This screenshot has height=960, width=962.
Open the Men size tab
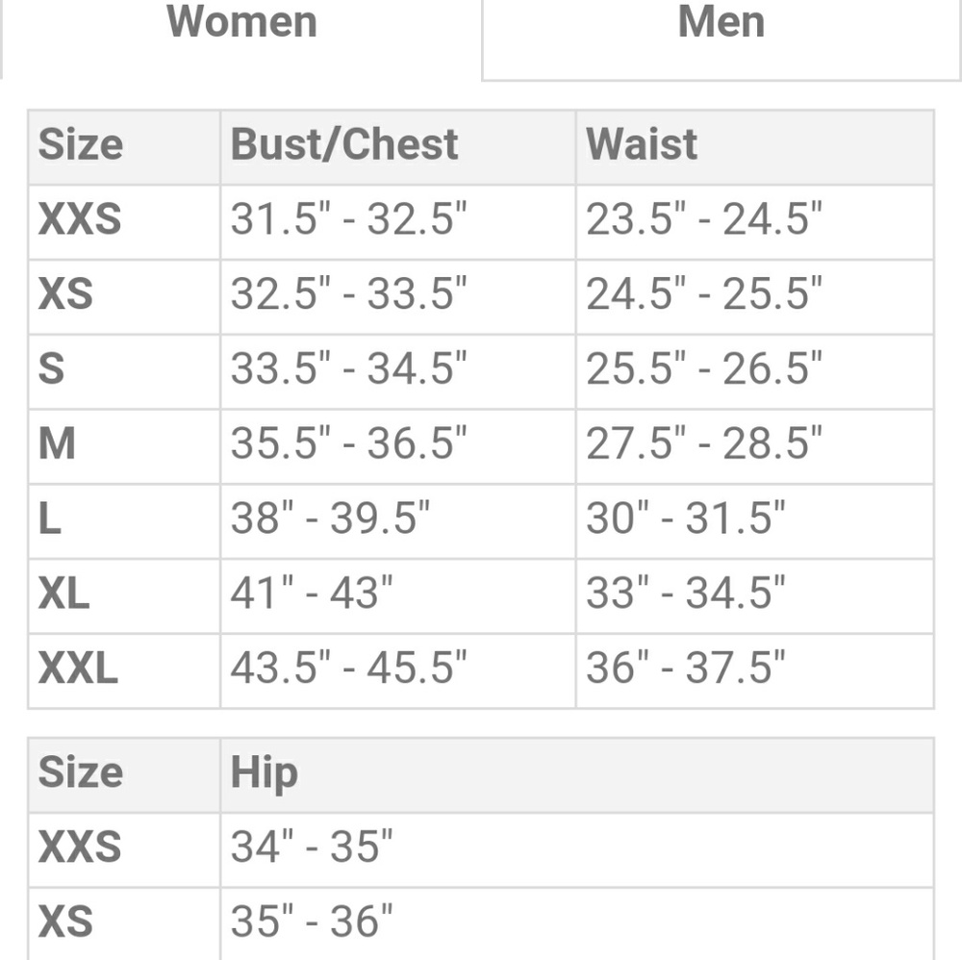[x=721, y=23]
